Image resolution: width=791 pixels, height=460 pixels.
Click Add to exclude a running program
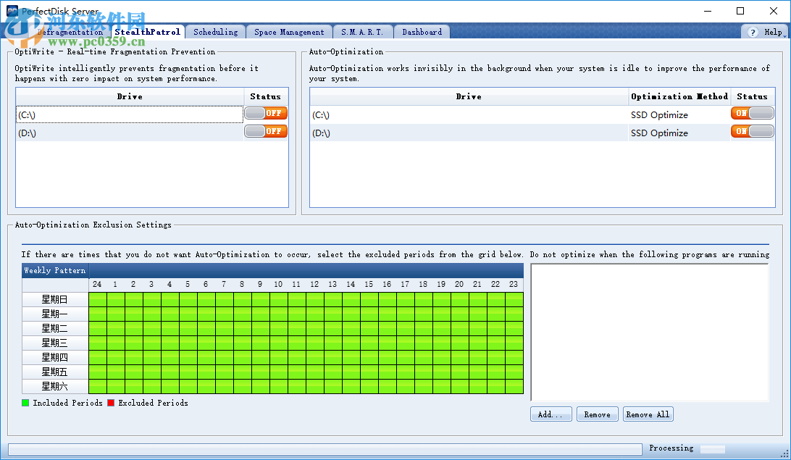[x=551, y=414]
